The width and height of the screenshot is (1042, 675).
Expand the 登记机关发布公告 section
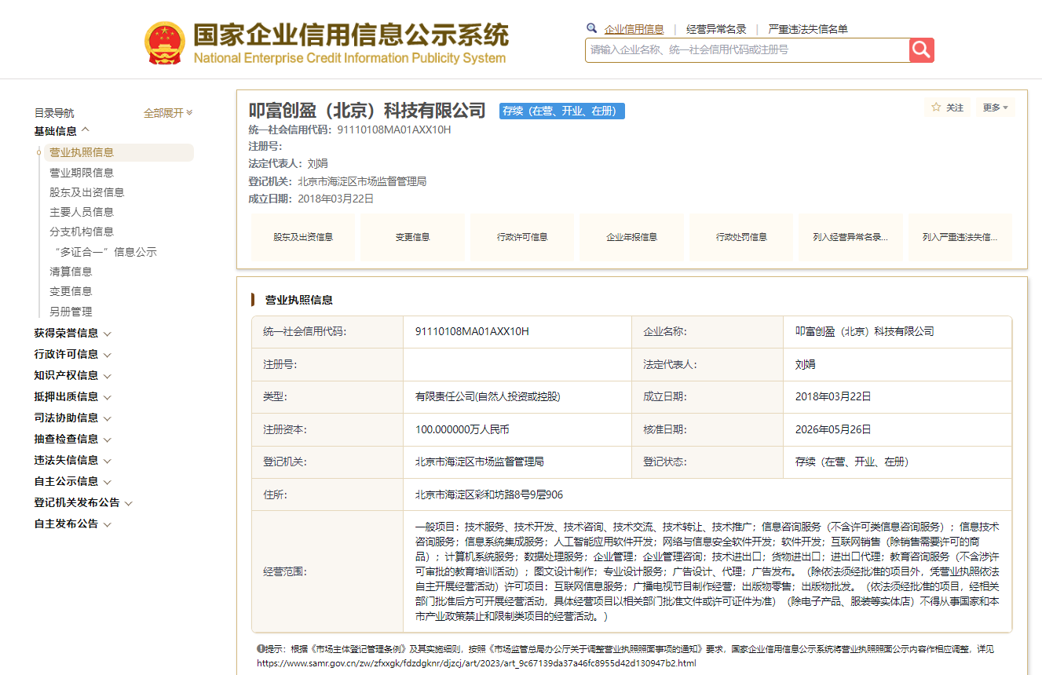click(83, 502)
